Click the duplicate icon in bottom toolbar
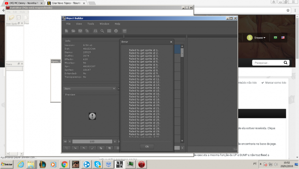The image size is (299, 169). [101, 148]
